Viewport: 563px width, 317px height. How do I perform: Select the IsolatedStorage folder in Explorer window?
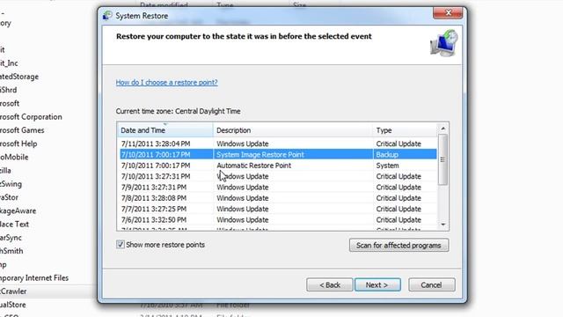click(x=19, y=77)
